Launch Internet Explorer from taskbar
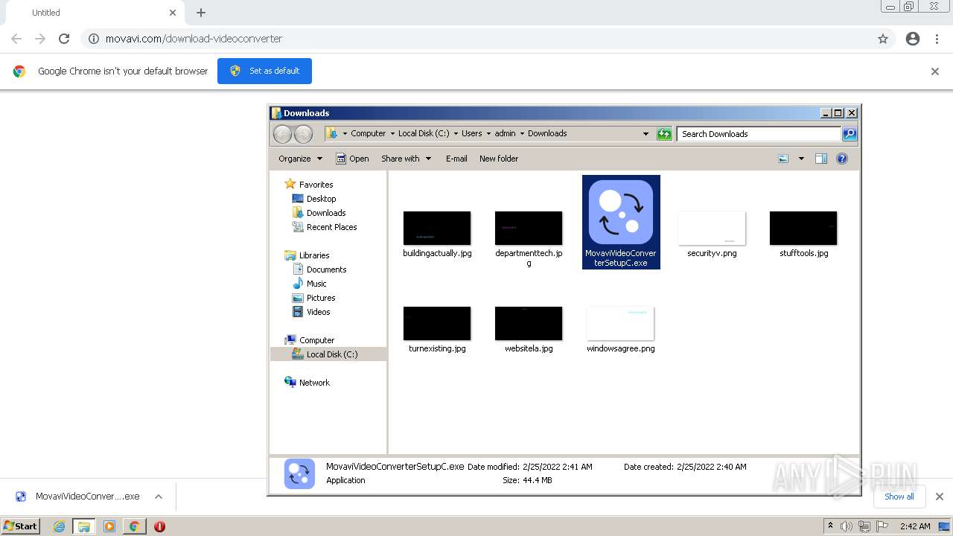The image size is (953, 536). [60, 526]
